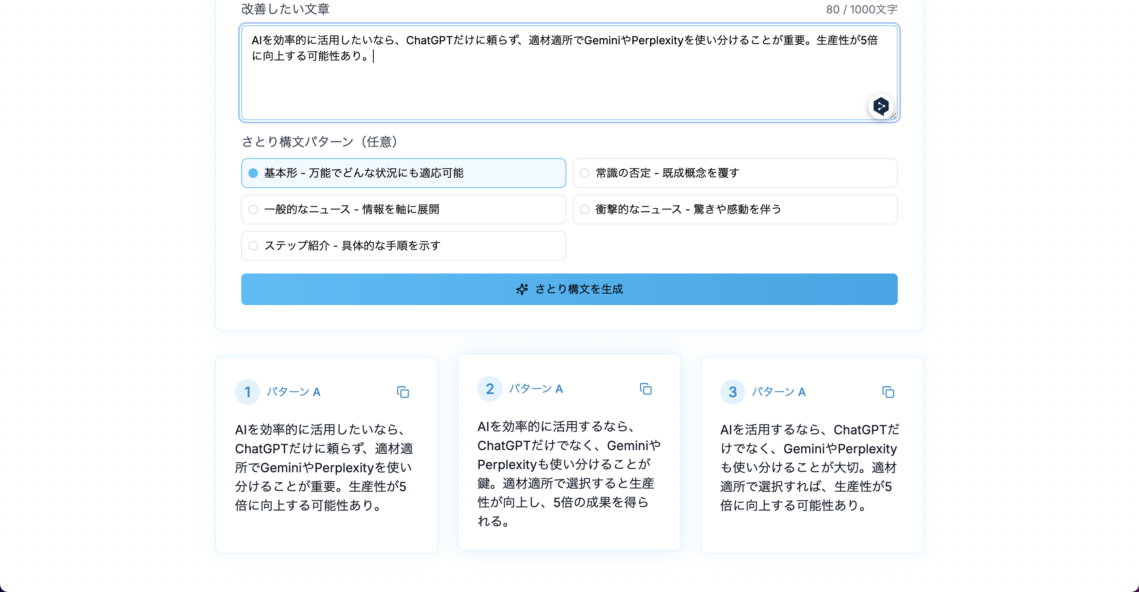
Task: Choose the 衝撃的なニュース pattern option
Action: 735,209
